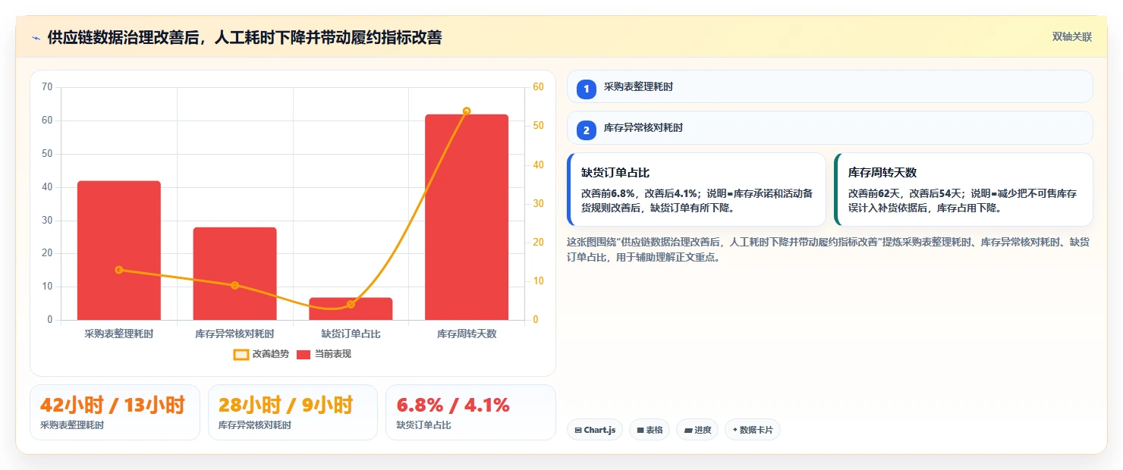Click the red 库存异常核对耗时 bar
1123x470 pixels.
tap(234, 274)
